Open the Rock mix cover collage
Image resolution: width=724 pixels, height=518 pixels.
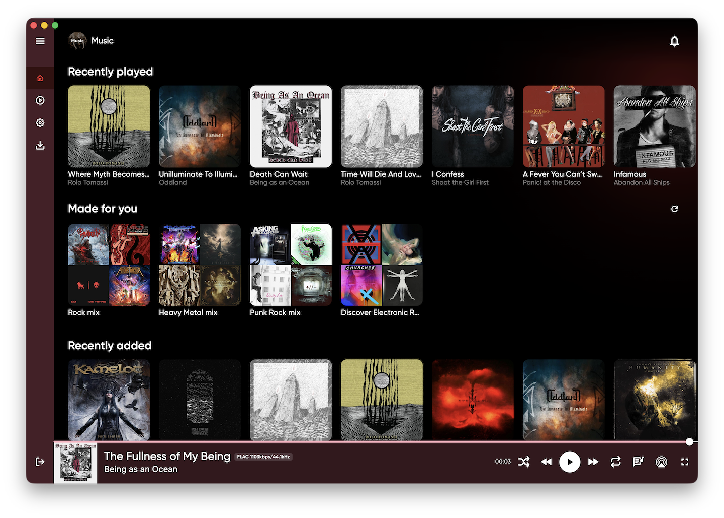(109, 265)
